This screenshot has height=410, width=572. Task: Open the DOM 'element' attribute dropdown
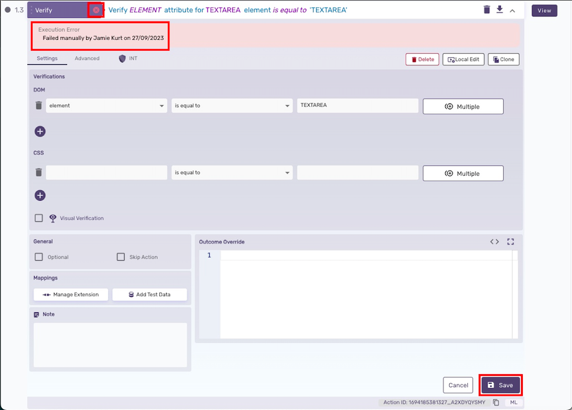point(107,106)
